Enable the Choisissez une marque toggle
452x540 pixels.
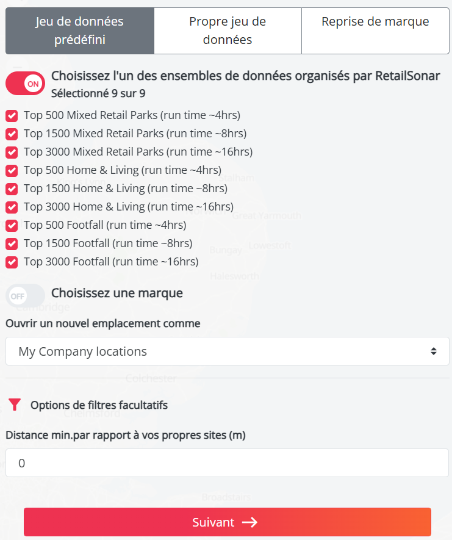25,296
